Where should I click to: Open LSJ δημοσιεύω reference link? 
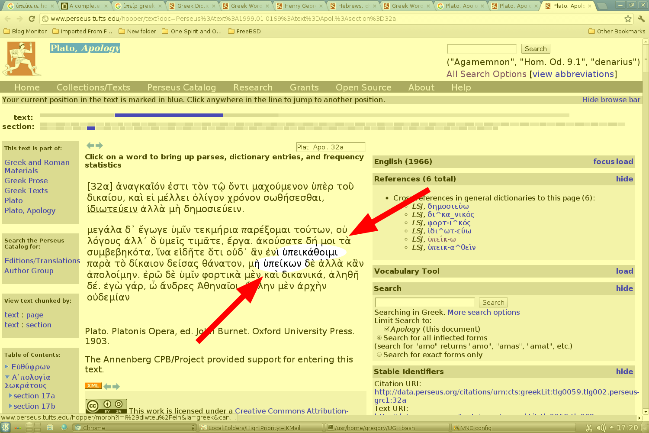pyautogui.click(x=448, y=206)
